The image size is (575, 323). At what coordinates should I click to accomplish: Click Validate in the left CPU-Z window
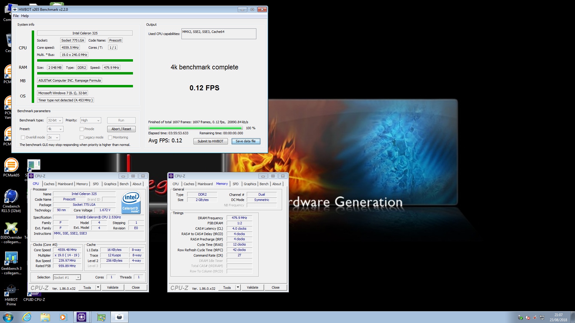pos(113,287)
